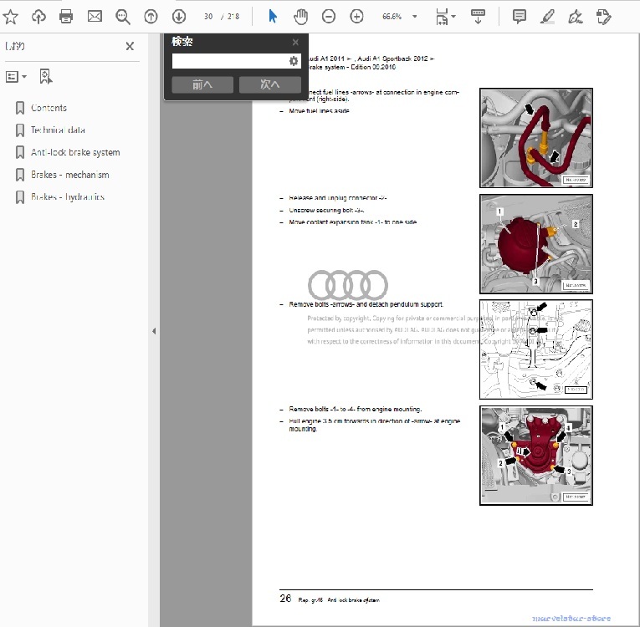Click the email envelope icon
The width and height of the screenshot is (640, 627).
click(x=95, y=17)
